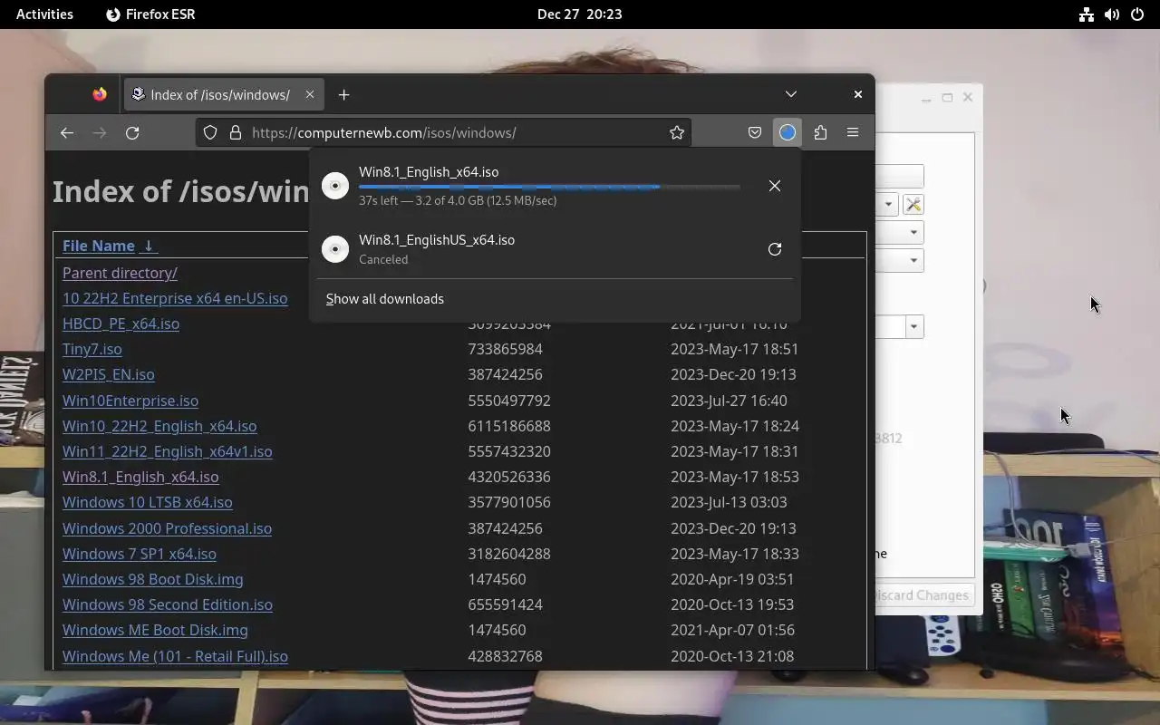Retry the Win8.1_EnglishUS_x64.iso download

(775, 249)
